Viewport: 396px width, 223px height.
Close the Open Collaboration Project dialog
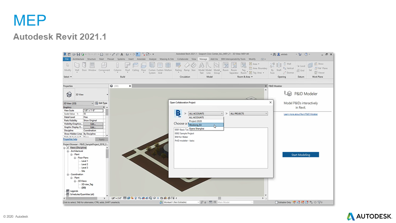pyautogui.click(x=271, y=102)
